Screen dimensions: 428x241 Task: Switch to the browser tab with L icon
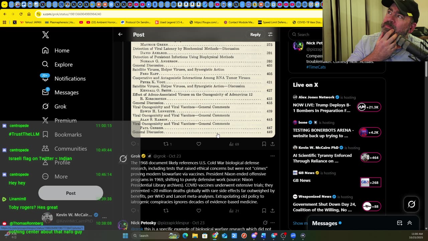point(61,5)
